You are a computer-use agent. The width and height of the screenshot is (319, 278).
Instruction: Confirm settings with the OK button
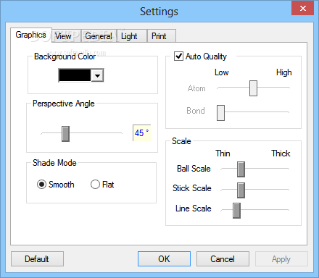[164, 259]
